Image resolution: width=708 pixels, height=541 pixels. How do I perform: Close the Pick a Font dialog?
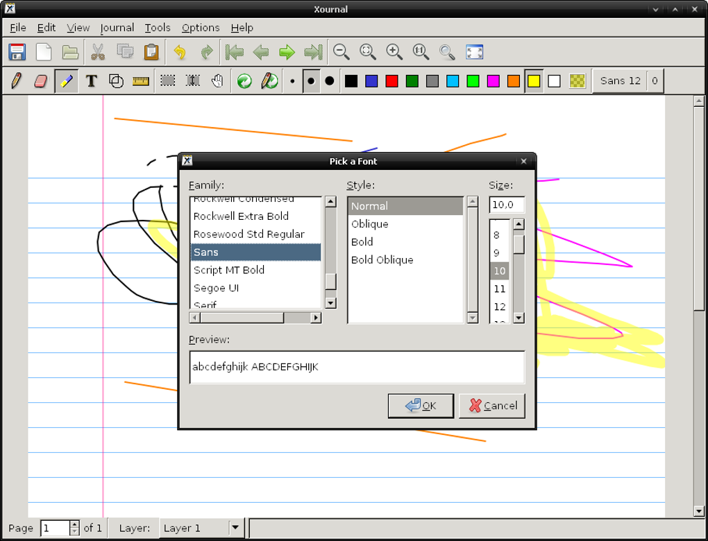[523, 161]
